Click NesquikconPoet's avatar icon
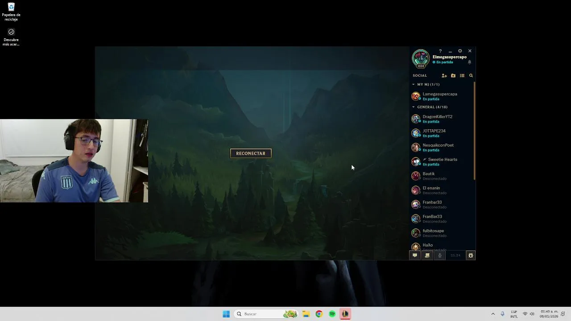Image resolution: width=571 pixels, height=321 pixels. (x=416, y=148)
